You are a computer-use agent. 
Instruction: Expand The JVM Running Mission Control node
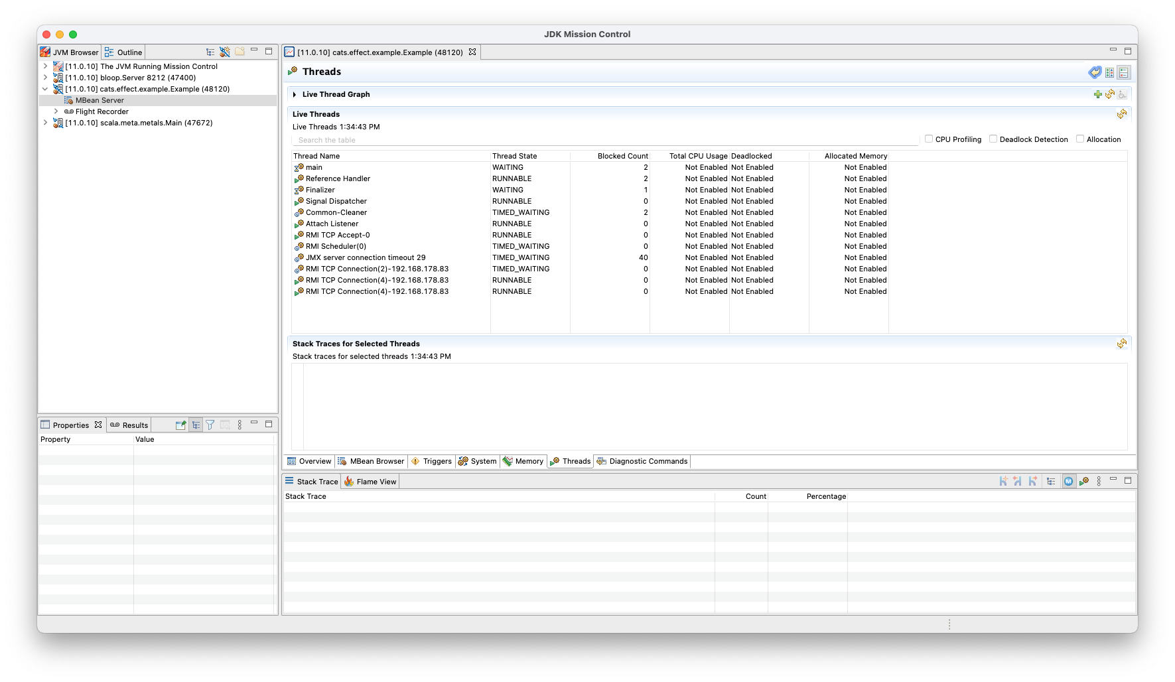(45, 66)
